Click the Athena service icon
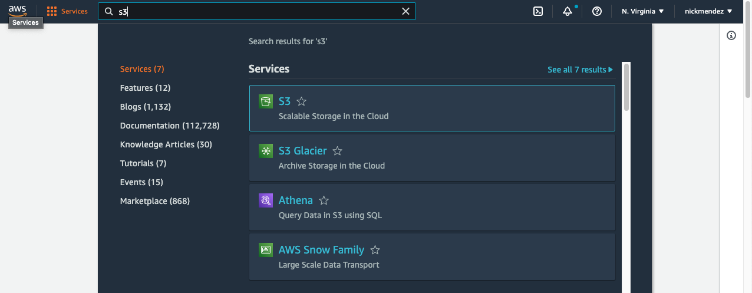Viewport: 752px width, 293px height. click(266, 200)
